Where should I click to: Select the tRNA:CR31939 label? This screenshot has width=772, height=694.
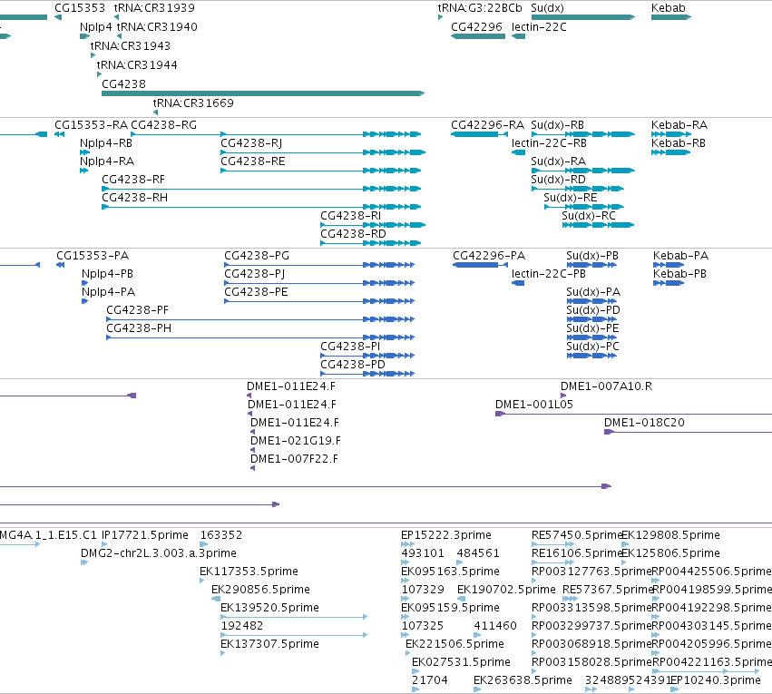(x=154, y=8)
